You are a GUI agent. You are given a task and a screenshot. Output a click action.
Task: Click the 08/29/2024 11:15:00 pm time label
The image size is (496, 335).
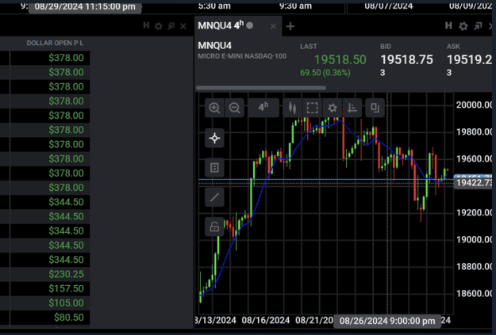(85, 6)
